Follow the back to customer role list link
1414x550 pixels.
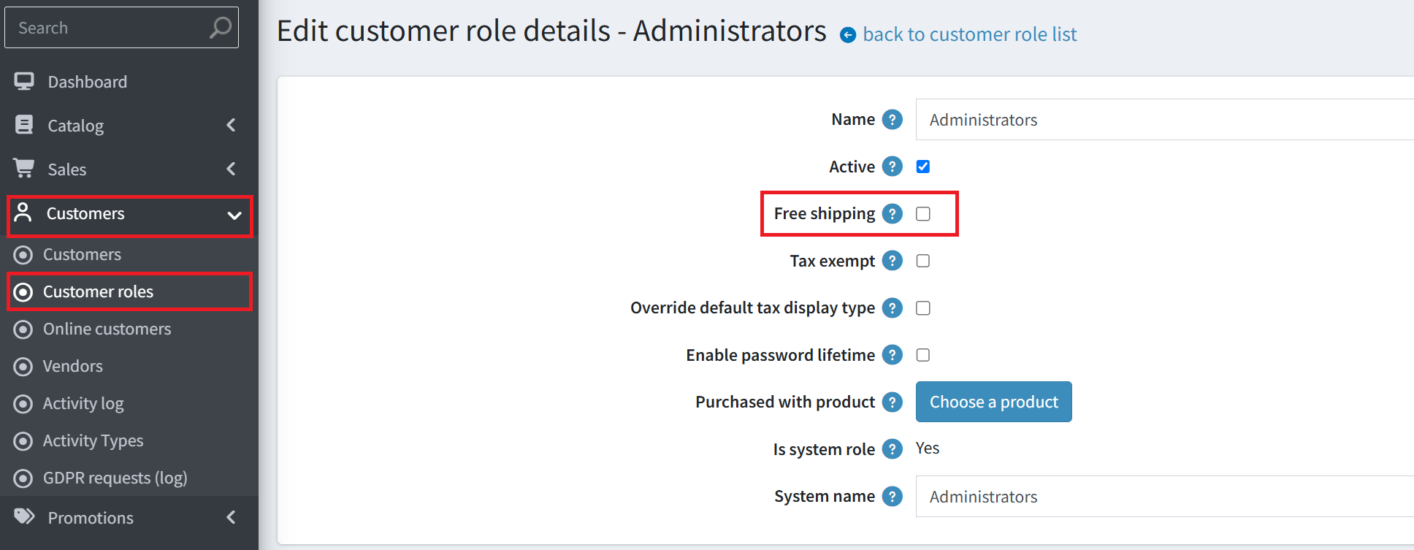click(969, 34)
